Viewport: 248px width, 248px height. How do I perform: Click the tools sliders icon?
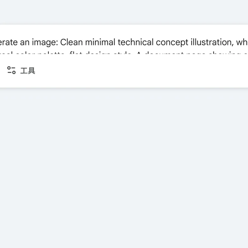click(x=11, y=70)
